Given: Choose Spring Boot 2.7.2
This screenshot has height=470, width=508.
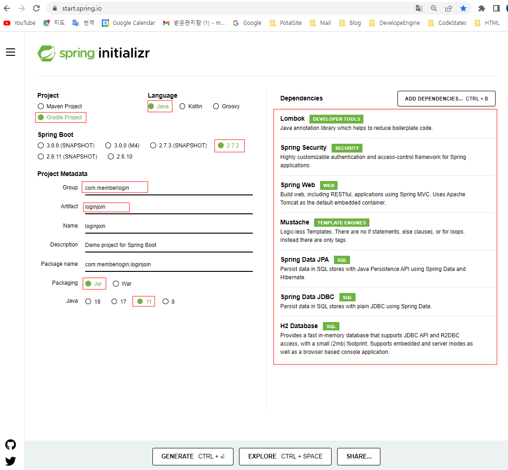Looking at the screenshot, I should (x=229, y=146).
